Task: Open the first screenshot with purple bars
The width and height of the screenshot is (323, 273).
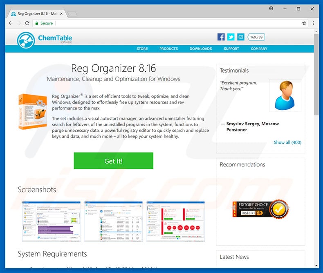Action: tap(51, 222)
